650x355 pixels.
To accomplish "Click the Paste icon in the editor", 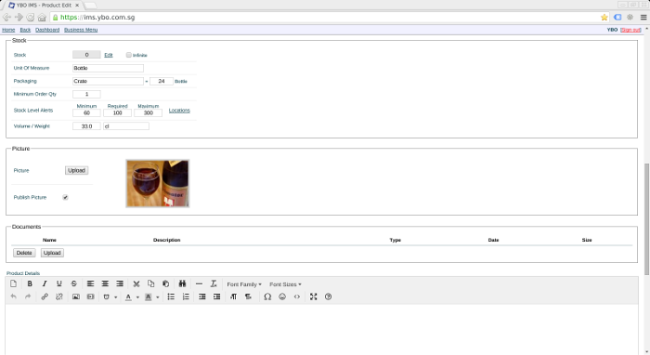I will [x=165, y=283].
